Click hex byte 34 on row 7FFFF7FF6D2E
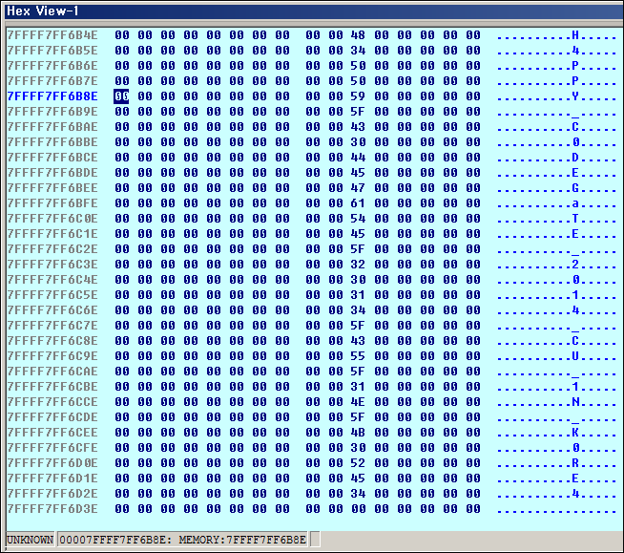This screenshot has width=624, height=553. 358,493
